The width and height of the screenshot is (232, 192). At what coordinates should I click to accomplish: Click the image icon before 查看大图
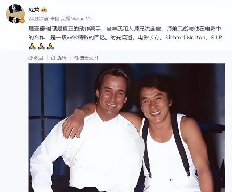[76, 58]
